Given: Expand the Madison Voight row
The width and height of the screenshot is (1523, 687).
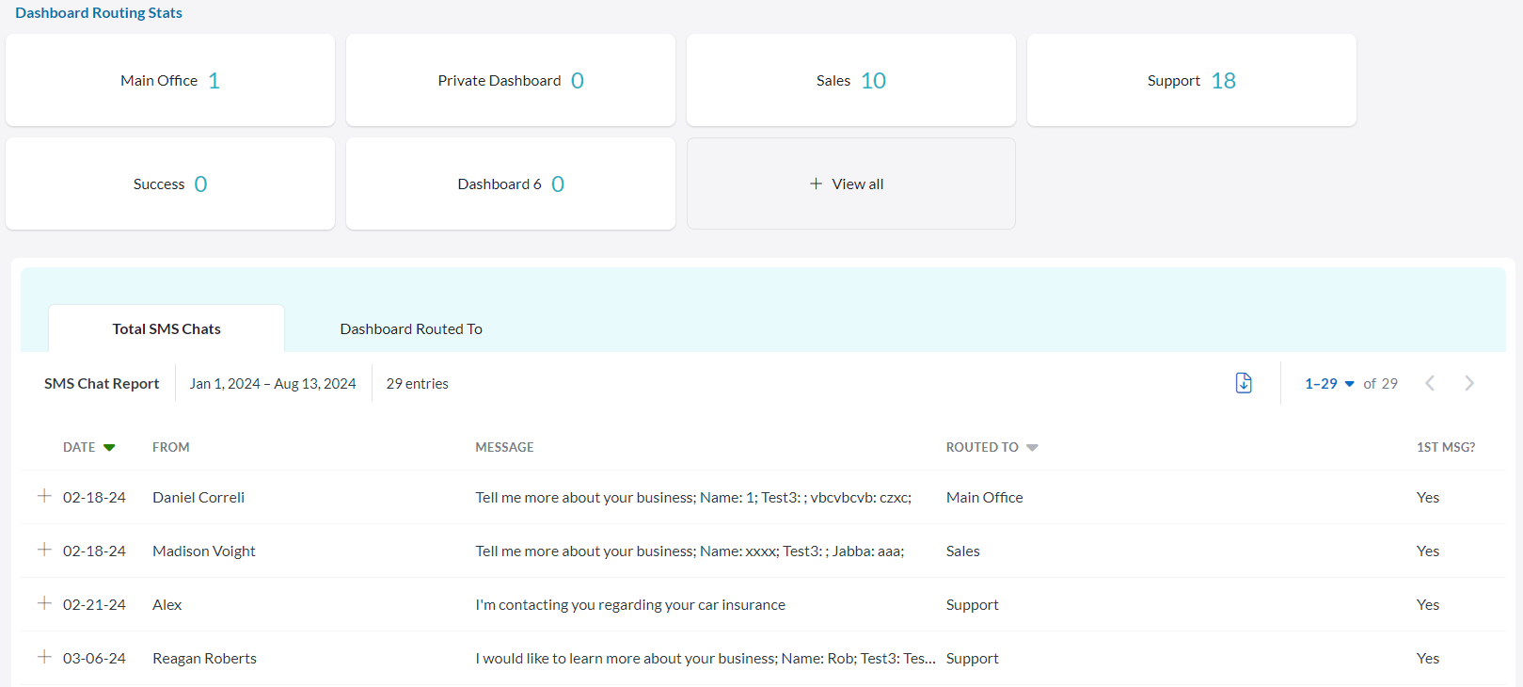Looking at the screenshot, I should coord(44,550).
